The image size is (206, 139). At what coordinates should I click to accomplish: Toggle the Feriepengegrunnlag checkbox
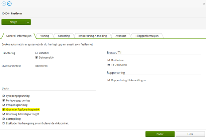(4, 100)
